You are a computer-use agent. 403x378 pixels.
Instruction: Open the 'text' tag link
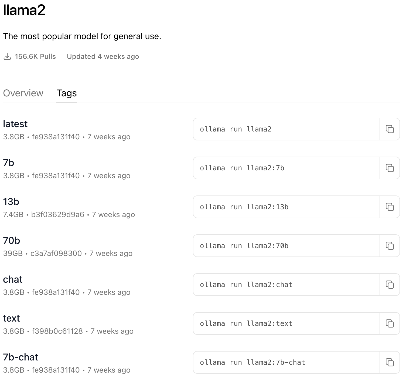point(11,318)
